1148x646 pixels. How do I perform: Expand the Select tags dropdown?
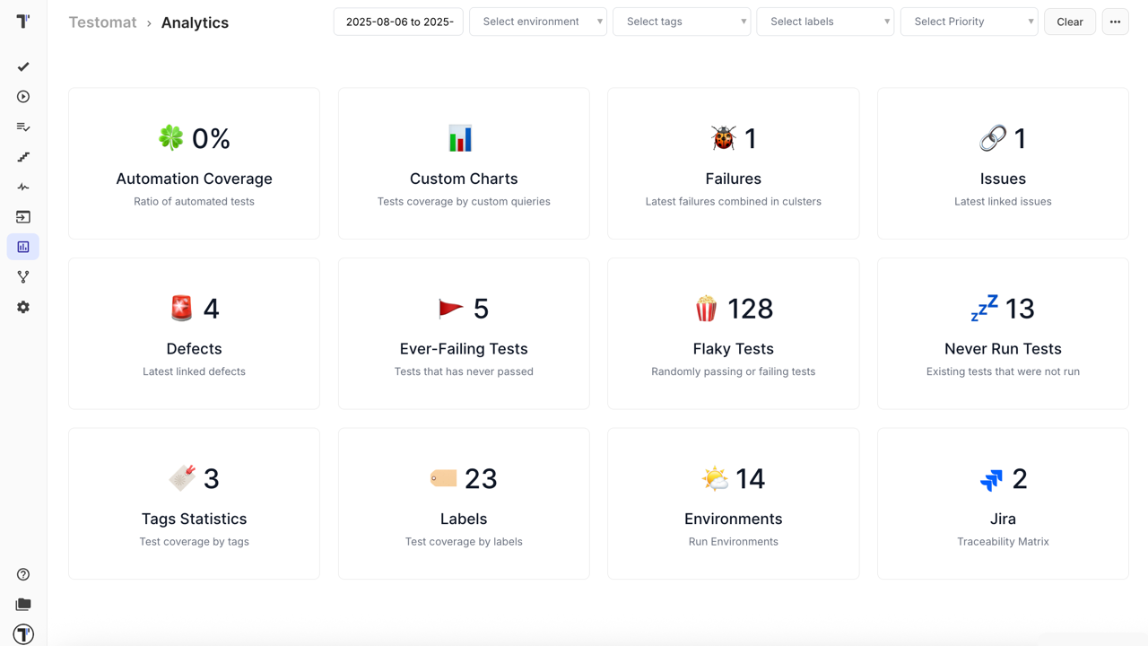coord(682,22)
